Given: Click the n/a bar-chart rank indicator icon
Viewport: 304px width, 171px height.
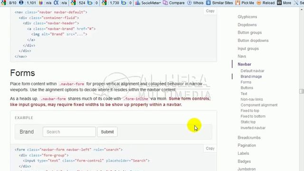Looking at the screenshot, I should point(40,3).
